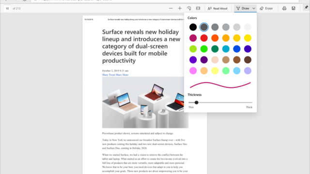The height and width of the screenshot is (174, 310).
Task: Choose the dark brown swatch
Action: tap(248, 60)
